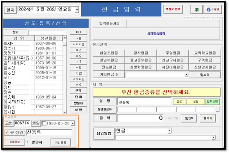The image size is (229, 153).
Task: Select the 주일헌금 offering type
Action: 173,53
